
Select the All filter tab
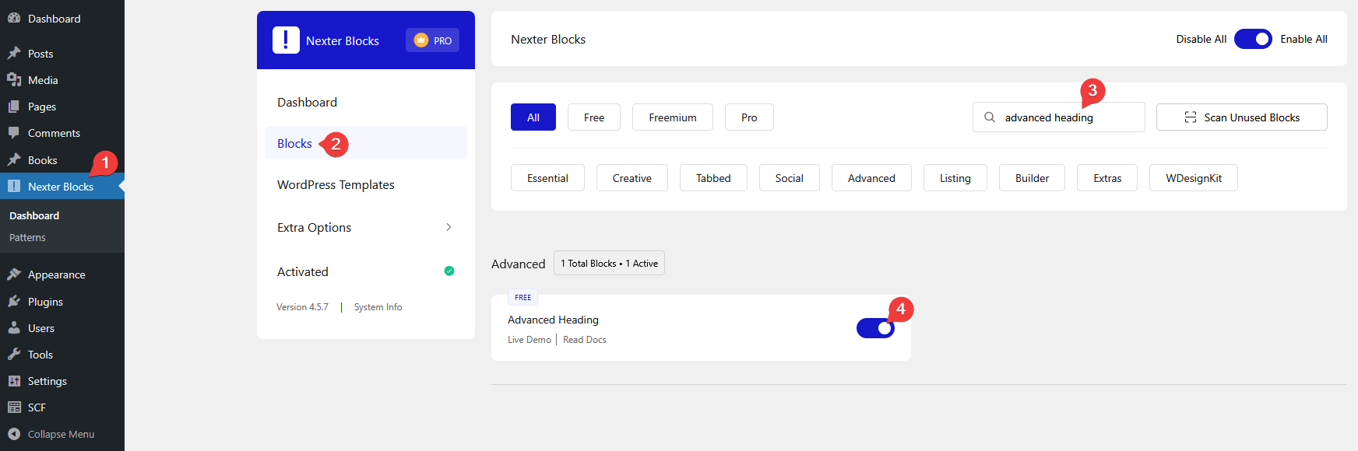click(533, 117)
